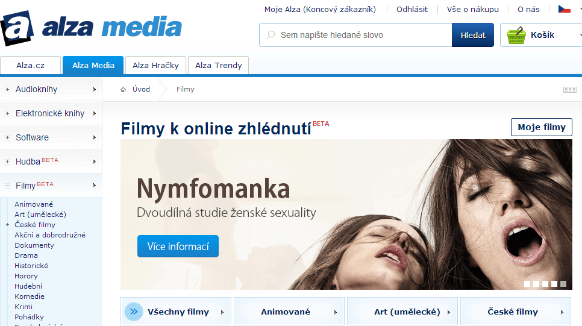This screenshot has width=582, height=326.
Task: Select Pohádky in the sidebar
Action: (x=29, y=317)
